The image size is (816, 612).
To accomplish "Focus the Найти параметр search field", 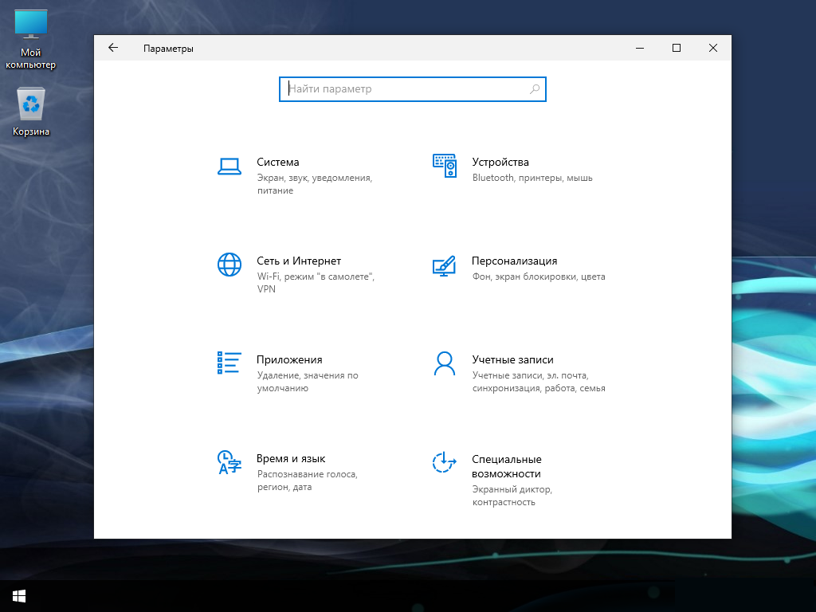I will pos(413,89).
